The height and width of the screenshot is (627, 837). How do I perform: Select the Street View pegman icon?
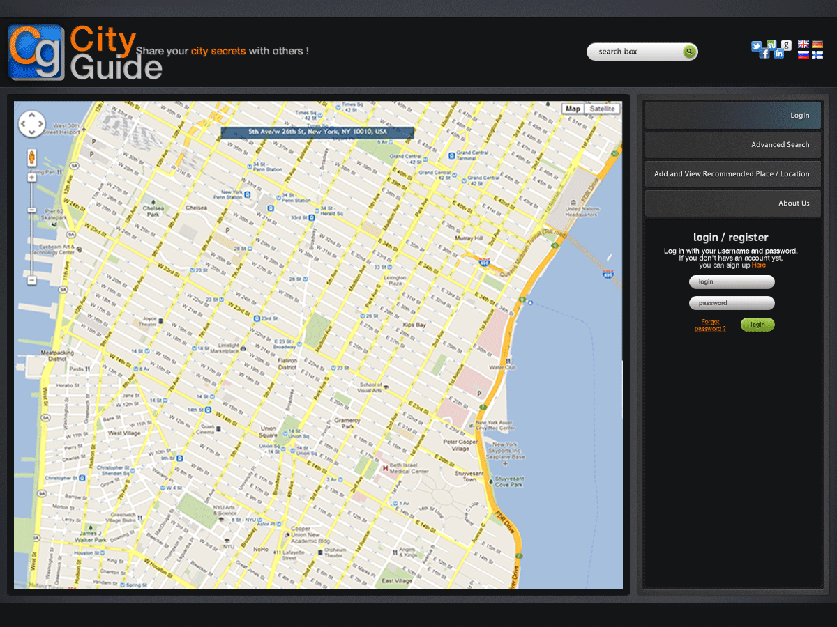(x=31, y=157)
